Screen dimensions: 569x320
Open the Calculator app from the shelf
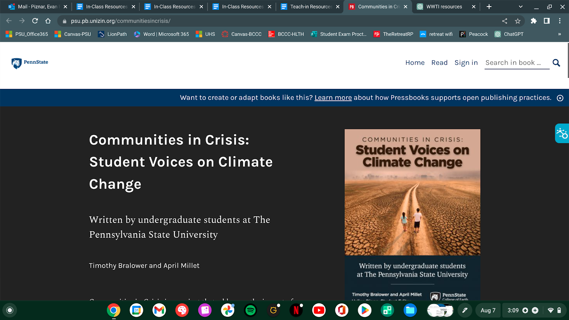(387, 310)
